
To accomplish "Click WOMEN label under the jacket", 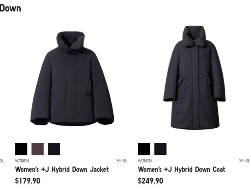I will 22,161.
